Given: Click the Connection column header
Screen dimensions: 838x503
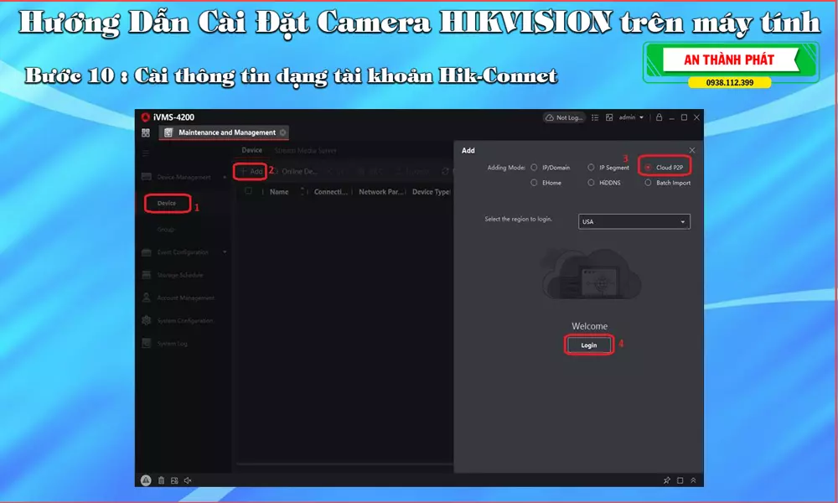Looking at the screenshot, I should tap(331, 192).
